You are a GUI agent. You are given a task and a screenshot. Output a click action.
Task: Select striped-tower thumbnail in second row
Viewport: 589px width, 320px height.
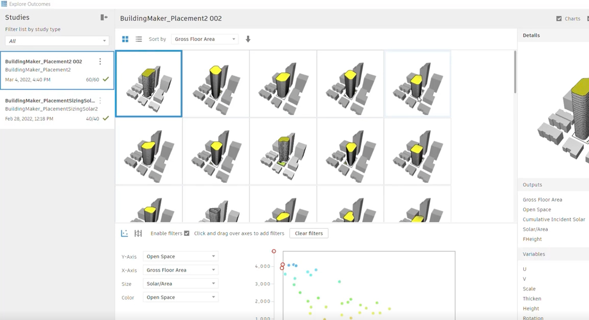283,152
